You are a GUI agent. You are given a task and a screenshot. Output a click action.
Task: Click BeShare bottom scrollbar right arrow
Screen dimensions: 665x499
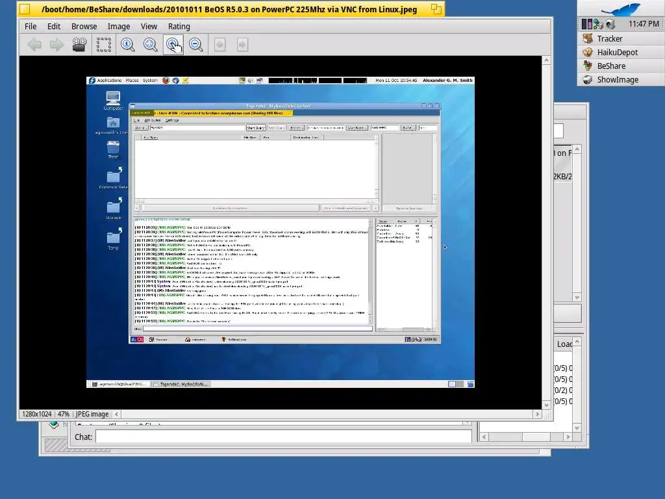coord(568,437)
